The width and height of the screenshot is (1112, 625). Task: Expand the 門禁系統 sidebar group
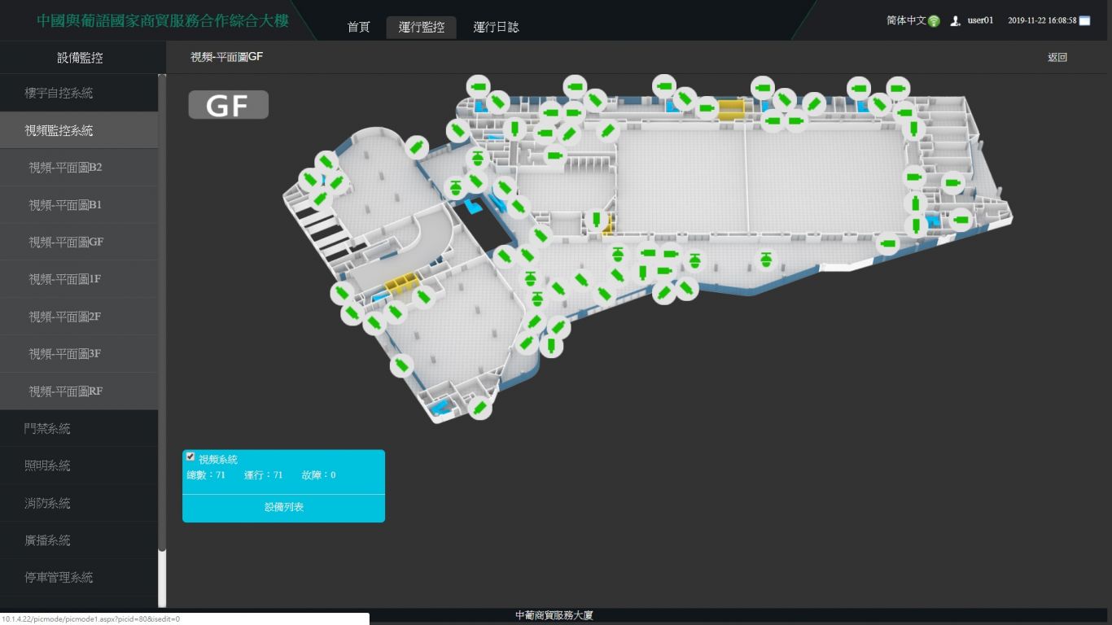(x=79, y=428)
